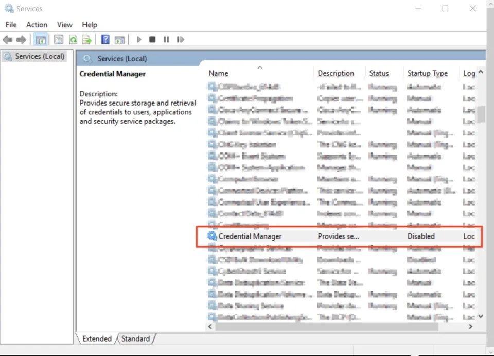
Task: Sort by the Log column header
Action: (x=469, y=73)
